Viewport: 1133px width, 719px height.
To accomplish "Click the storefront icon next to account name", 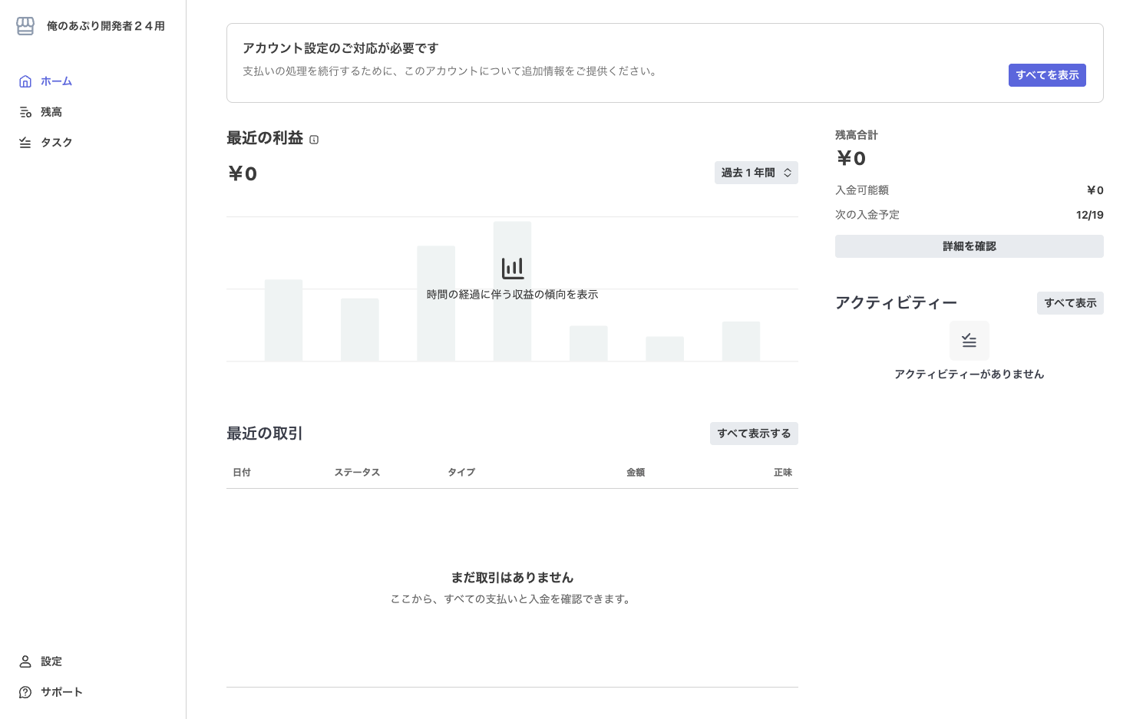I will [x=25, y=25].
